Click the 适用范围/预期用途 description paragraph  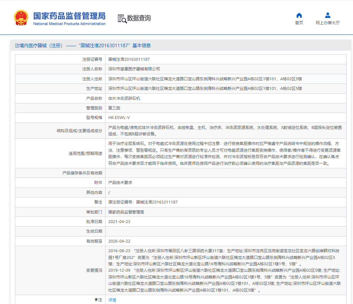224,153
